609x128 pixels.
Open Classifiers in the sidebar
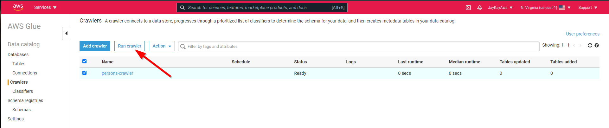pos(22,91)
